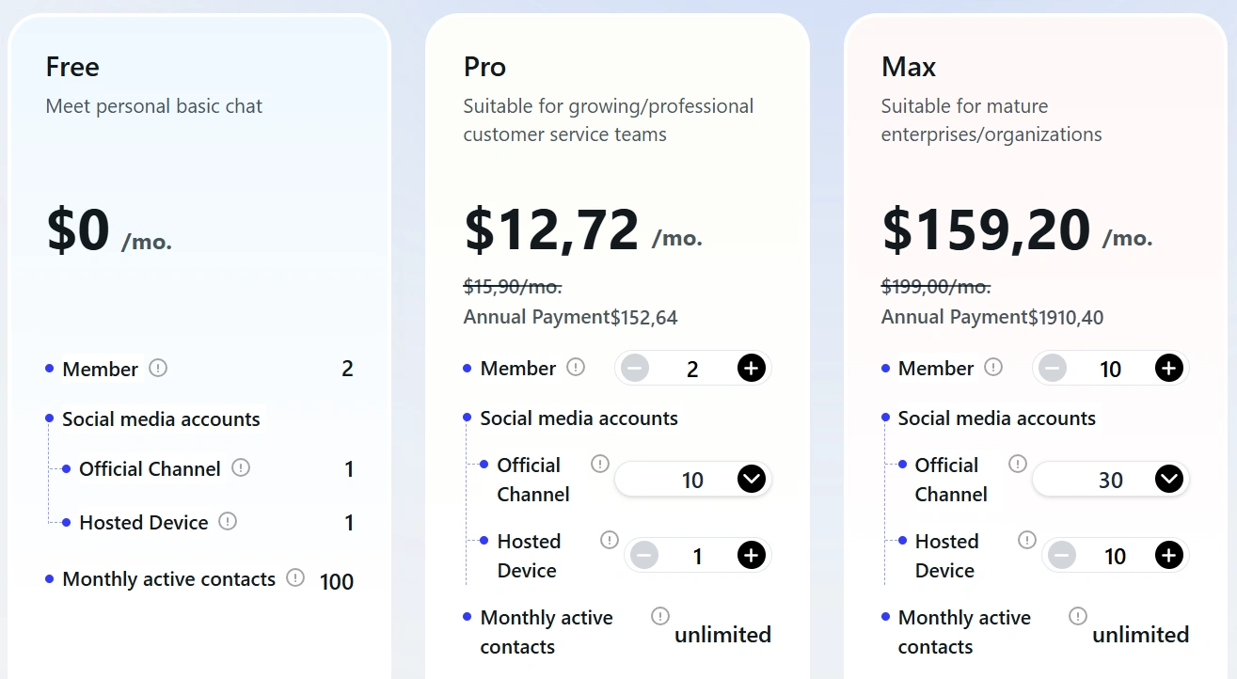Increase Pro plan Member count
The height and width of the screenshot is (679, 1237).
tap(751, 368)
